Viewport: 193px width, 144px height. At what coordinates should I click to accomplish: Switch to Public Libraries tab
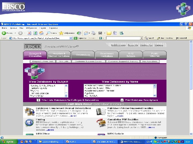[155, 55]
